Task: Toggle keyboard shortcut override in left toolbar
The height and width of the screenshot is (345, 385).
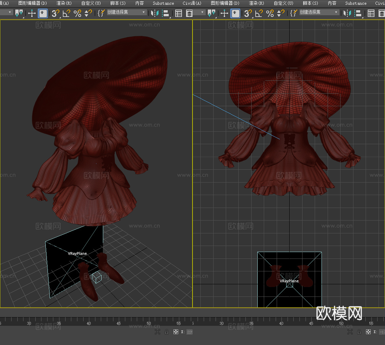Action: point(43,13)
